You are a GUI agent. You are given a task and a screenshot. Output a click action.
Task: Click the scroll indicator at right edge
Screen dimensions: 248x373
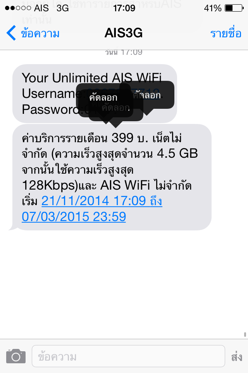tap(245, 334)
